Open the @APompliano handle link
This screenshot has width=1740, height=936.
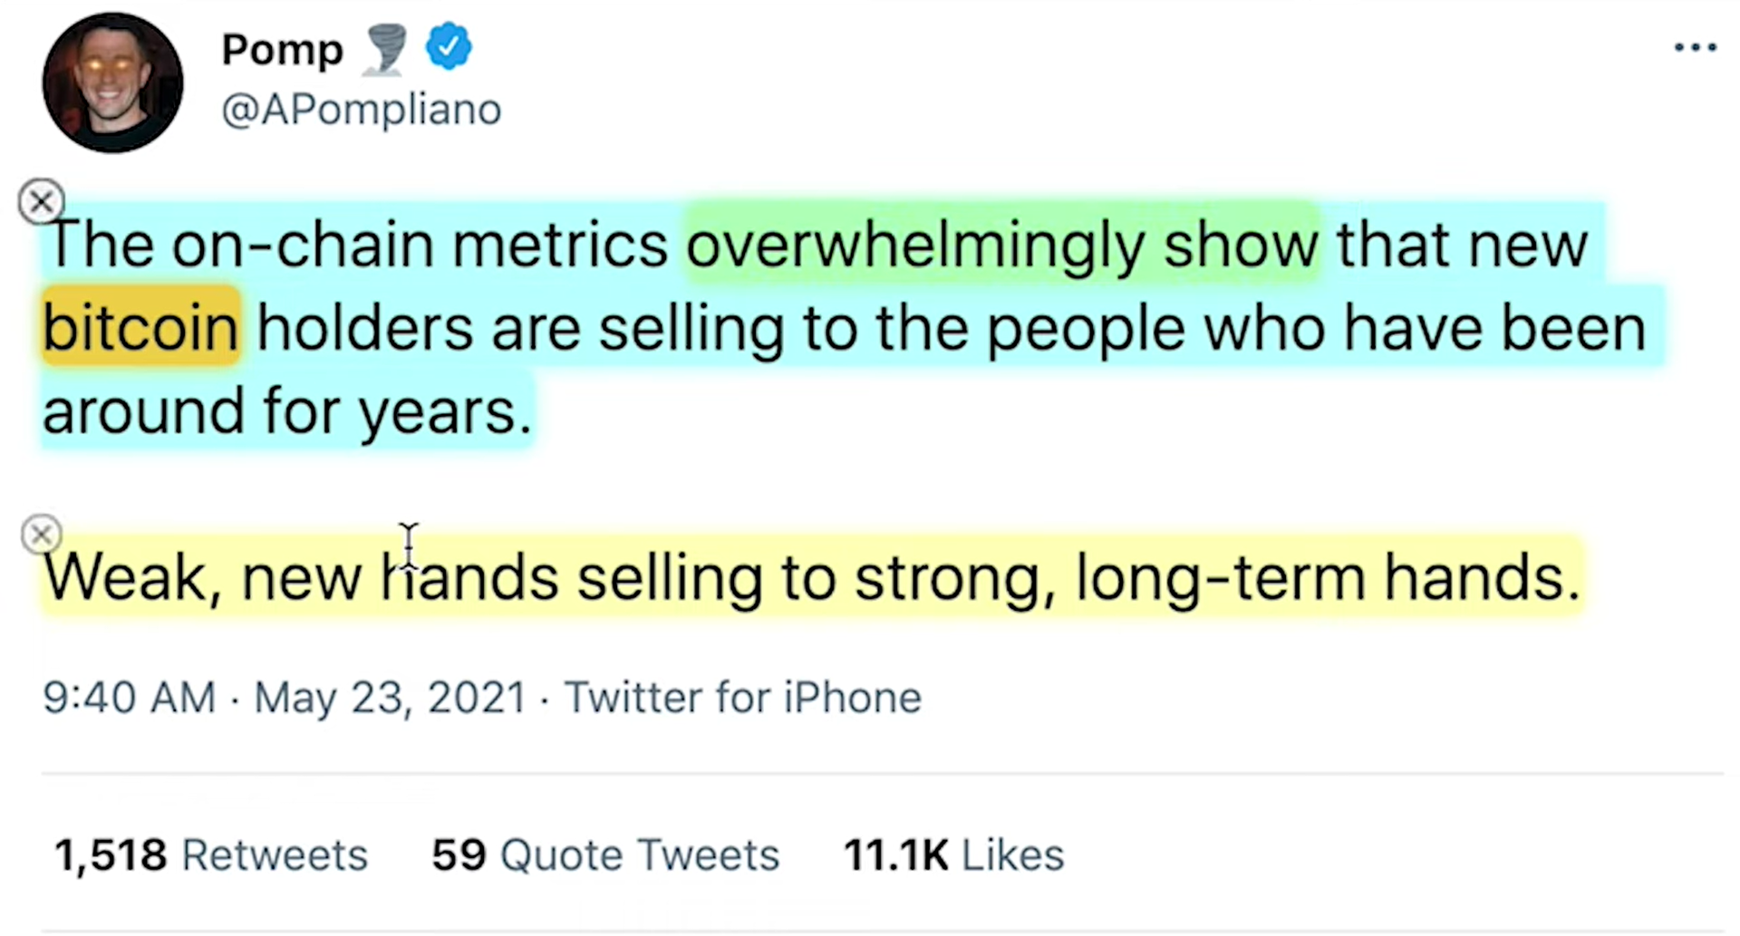click(x=362, y=111)
